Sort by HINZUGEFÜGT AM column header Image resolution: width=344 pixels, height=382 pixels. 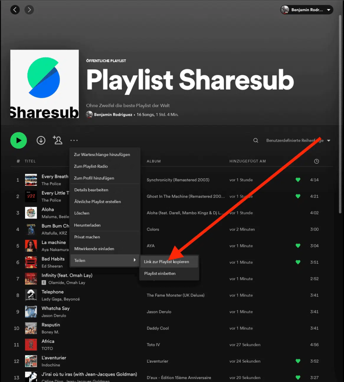click(248, 161)
